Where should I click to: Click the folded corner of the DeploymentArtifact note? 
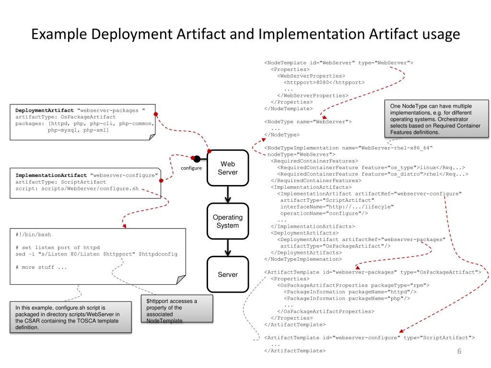pyautogui.click(x=152, y=137)
